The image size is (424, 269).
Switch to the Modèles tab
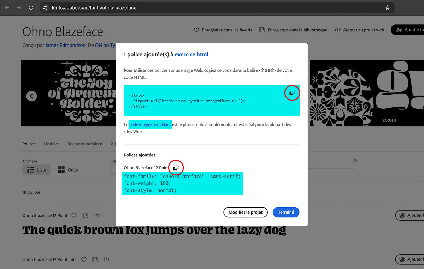pos(51,144)
